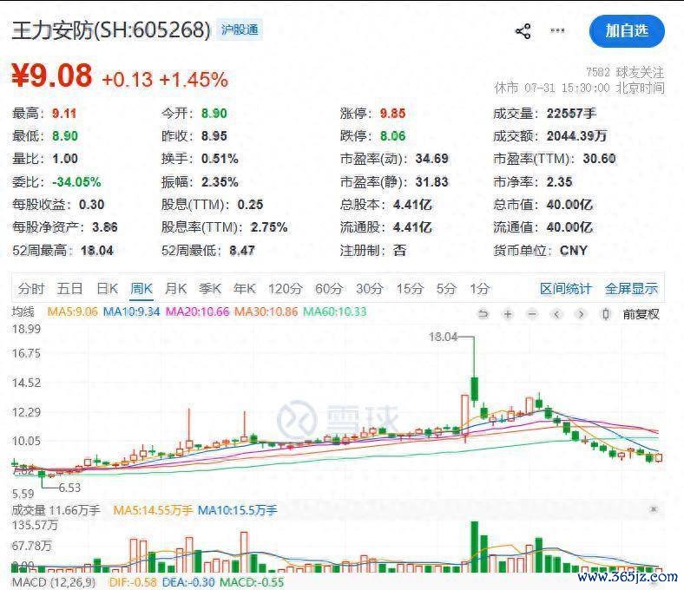The width and height of the screenshot is (684, 590).
Task: Click the current price ¥9.08
Action: pos(52,75)
